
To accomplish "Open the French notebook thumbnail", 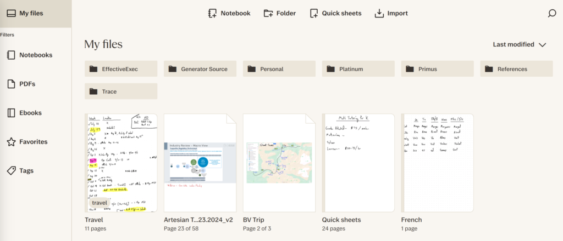I will click(438, 163).
